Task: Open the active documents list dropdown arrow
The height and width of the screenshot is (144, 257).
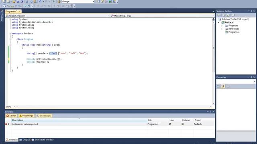Action: tap(213, 12)
